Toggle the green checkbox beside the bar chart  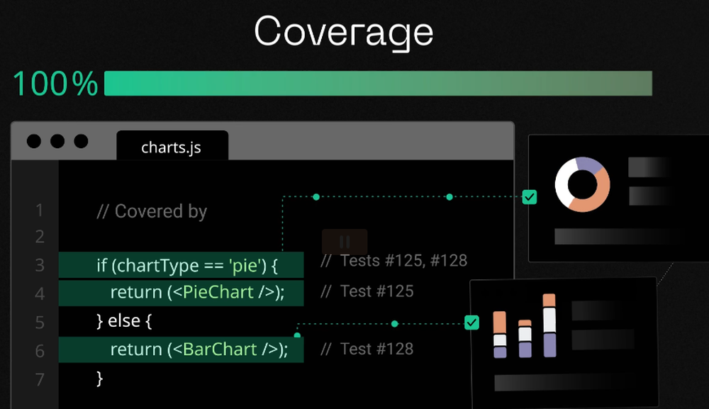tap(472, 323)
